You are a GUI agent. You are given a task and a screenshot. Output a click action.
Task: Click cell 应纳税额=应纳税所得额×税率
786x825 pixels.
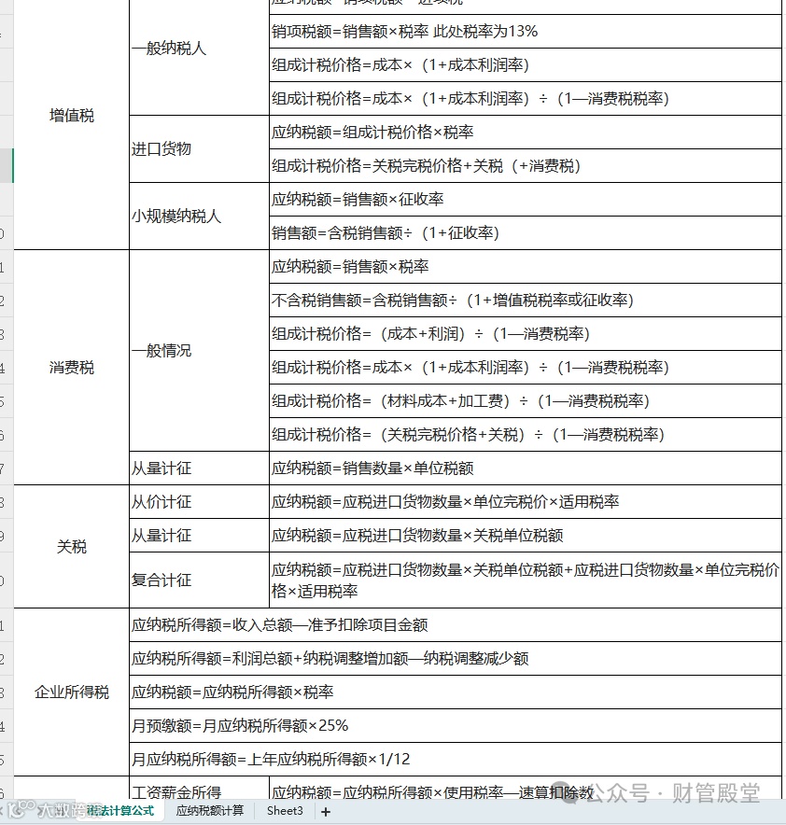[456, 692]
